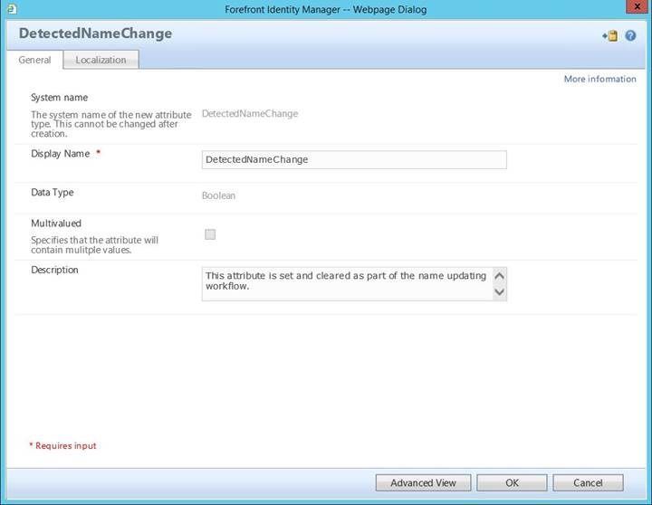Image resolution: width=652 pixels, height=505 pixels.
Task: Click the System name label
Action: click(60, 97)
